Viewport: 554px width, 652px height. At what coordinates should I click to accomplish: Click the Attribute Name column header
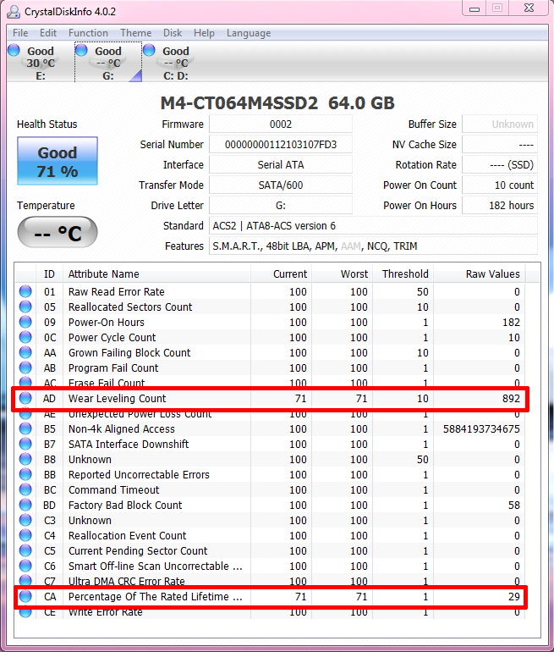coord(156,274)
